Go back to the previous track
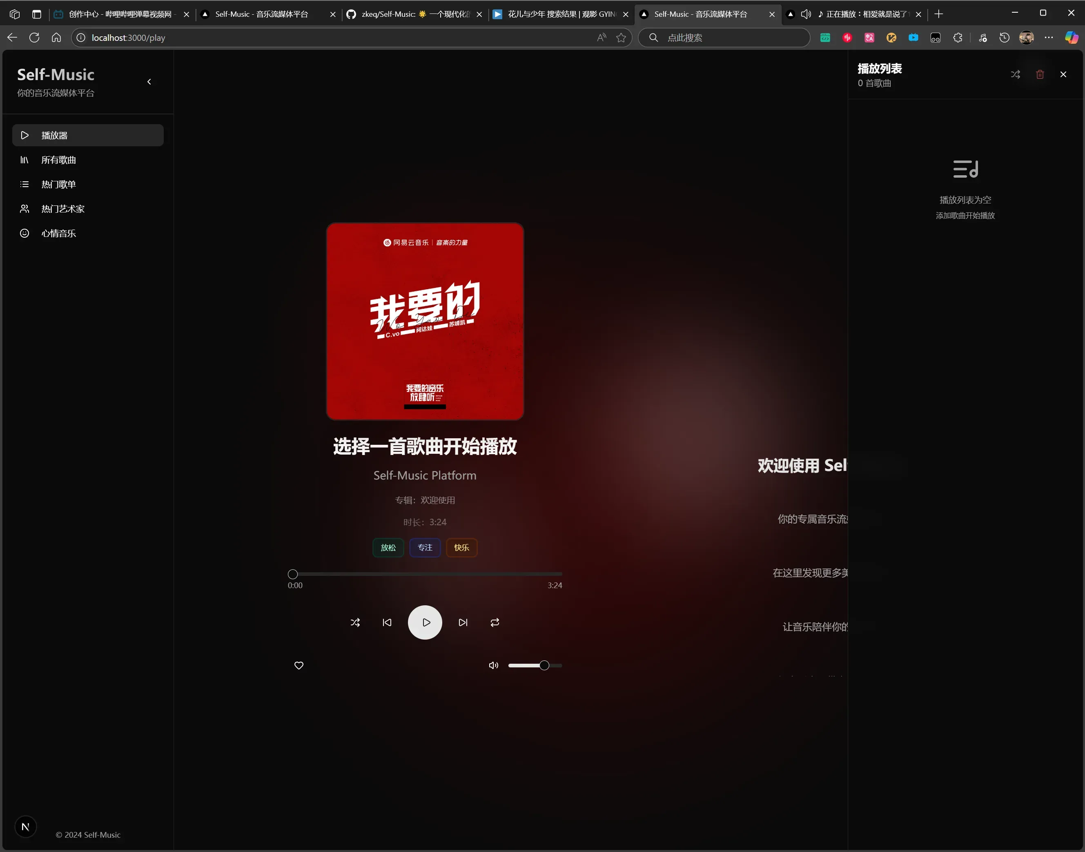The image size is (1085, 852). point(387,622)
